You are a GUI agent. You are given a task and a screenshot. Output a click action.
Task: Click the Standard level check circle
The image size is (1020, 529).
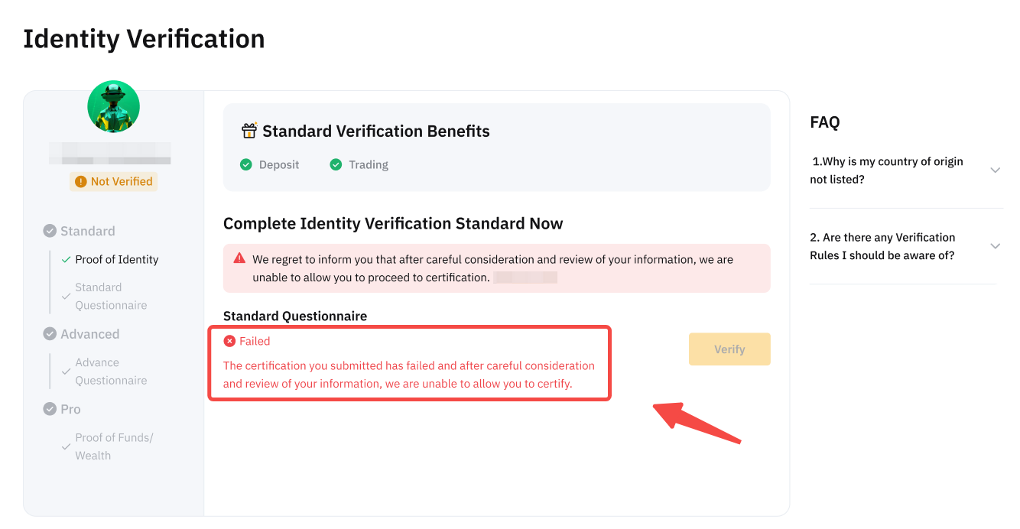pos(50,231)
